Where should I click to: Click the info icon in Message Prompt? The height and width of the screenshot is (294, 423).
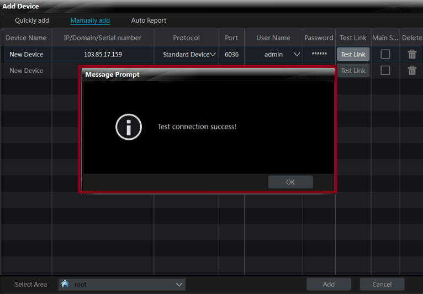click(128, 127)
